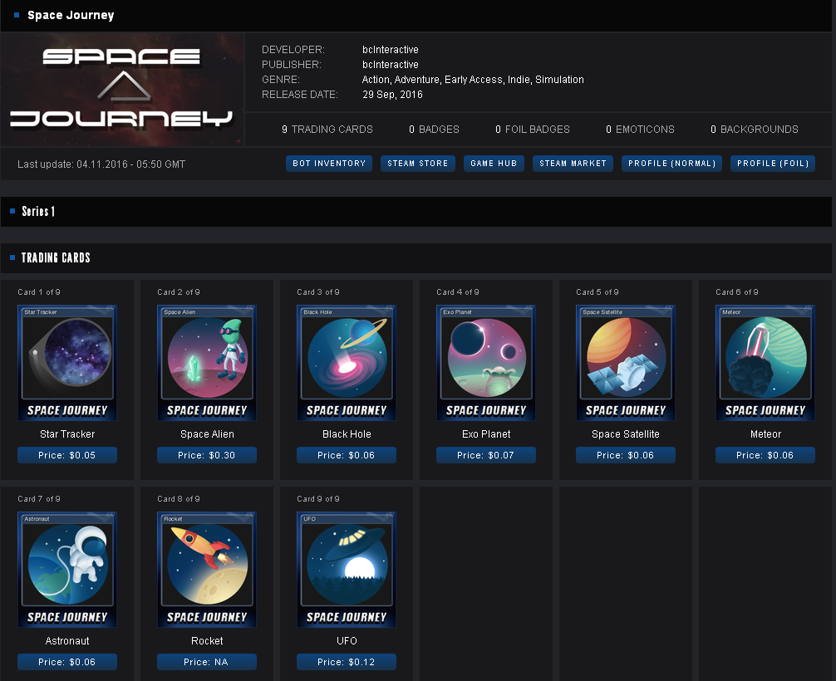The image size is (836, 681).
Task: Click release date '29 Sep, 2016'
Action: [392, 95]
